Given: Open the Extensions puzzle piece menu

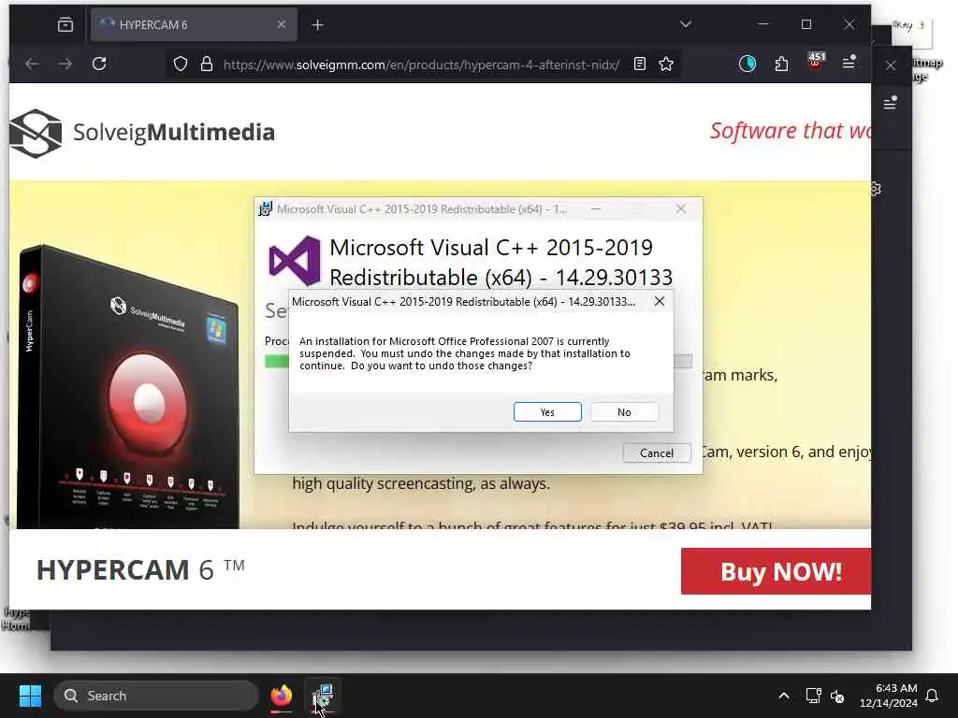Looking at the screenshot, I should (781, 64).
